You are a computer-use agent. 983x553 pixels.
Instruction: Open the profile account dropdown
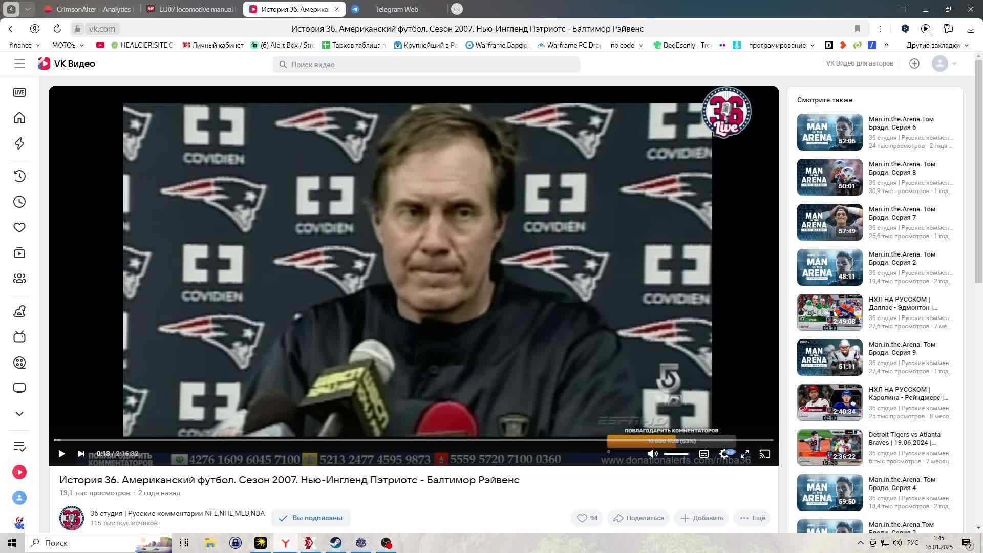945,63
